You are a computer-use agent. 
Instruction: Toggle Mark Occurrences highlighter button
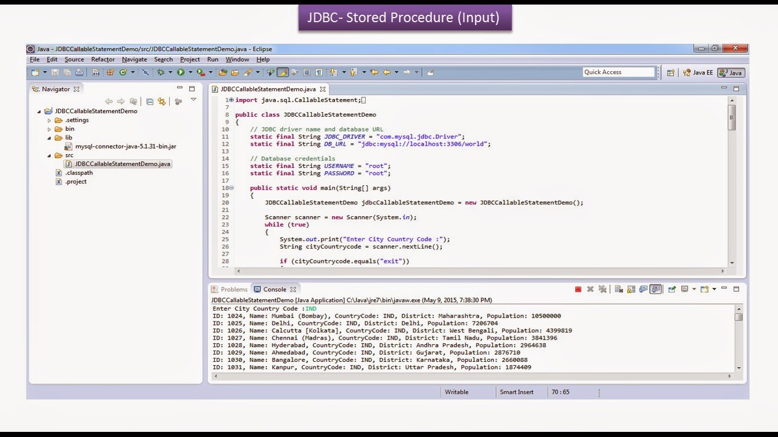coord(282,72)
